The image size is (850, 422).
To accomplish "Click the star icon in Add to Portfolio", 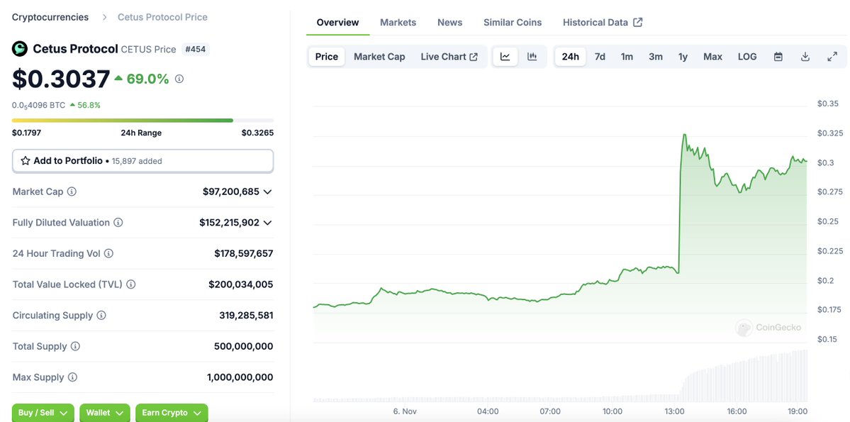I will pyautogui.click(x=25, y=160).
